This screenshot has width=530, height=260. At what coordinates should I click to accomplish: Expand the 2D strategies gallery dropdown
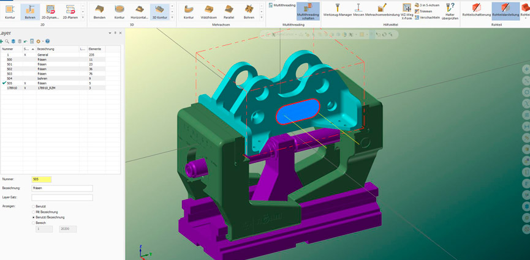[x=83, y=17]
